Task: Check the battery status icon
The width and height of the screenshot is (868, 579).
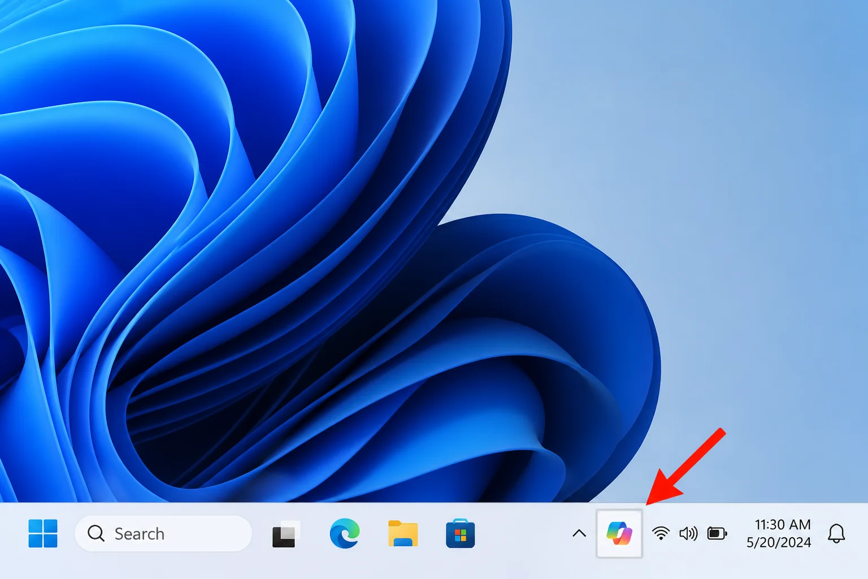Action: coord(717,533)
